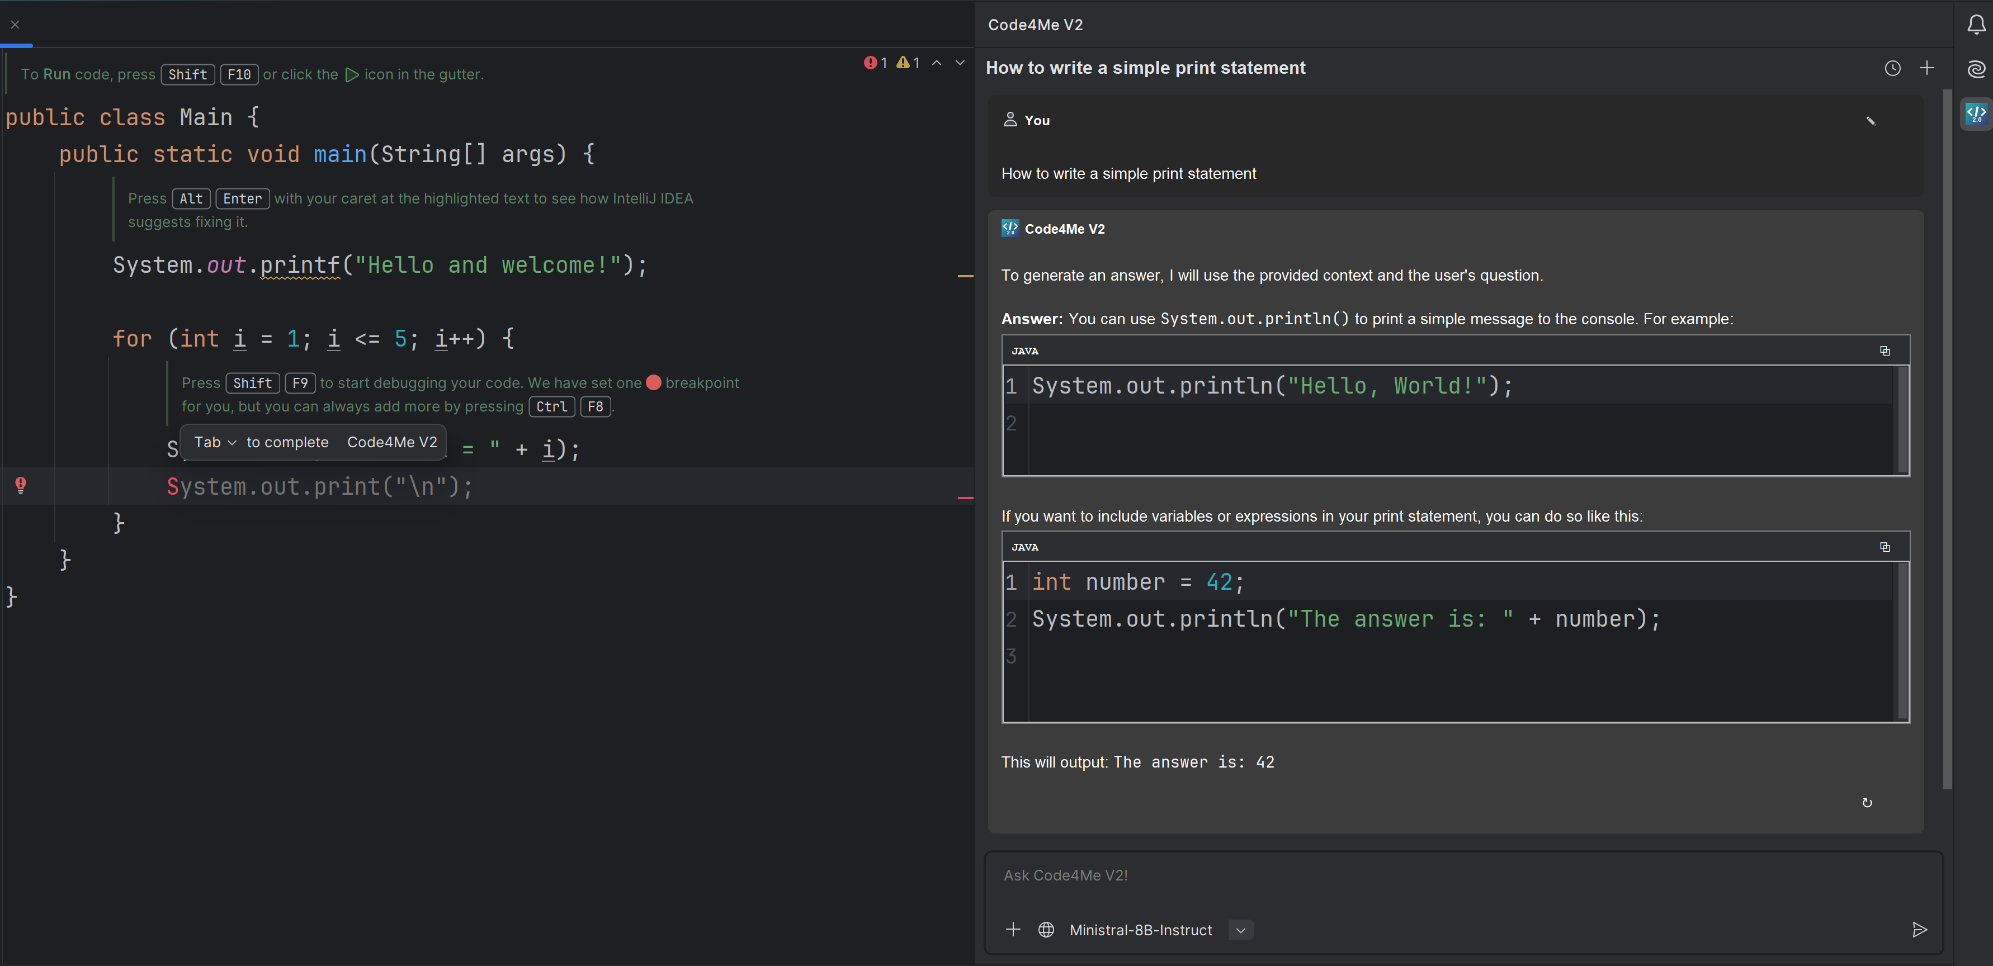Copy the int number code snippet

click(x=1885, y=547)
